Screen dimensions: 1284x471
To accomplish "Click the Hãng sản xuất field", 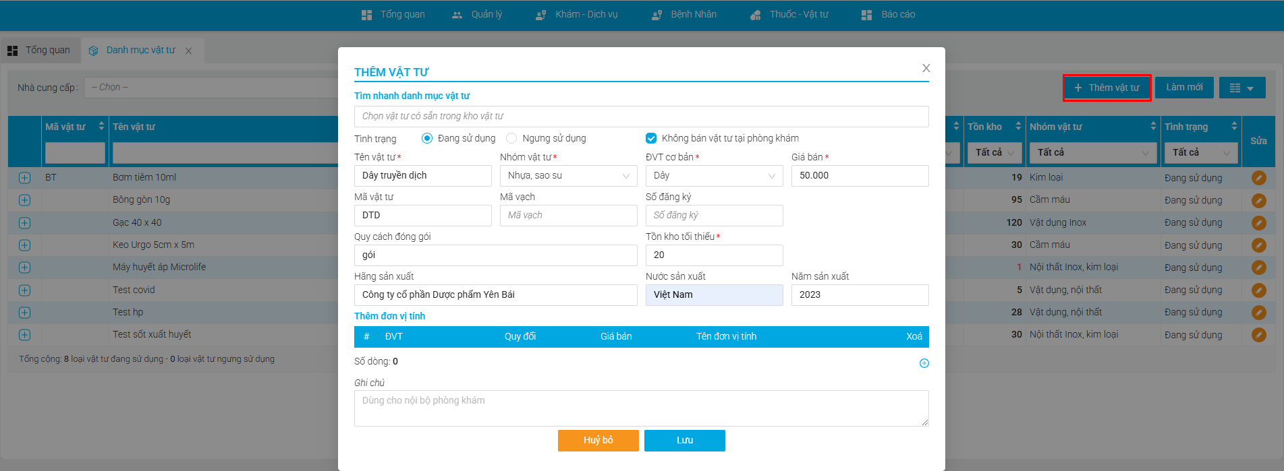I will click(496, 295).
